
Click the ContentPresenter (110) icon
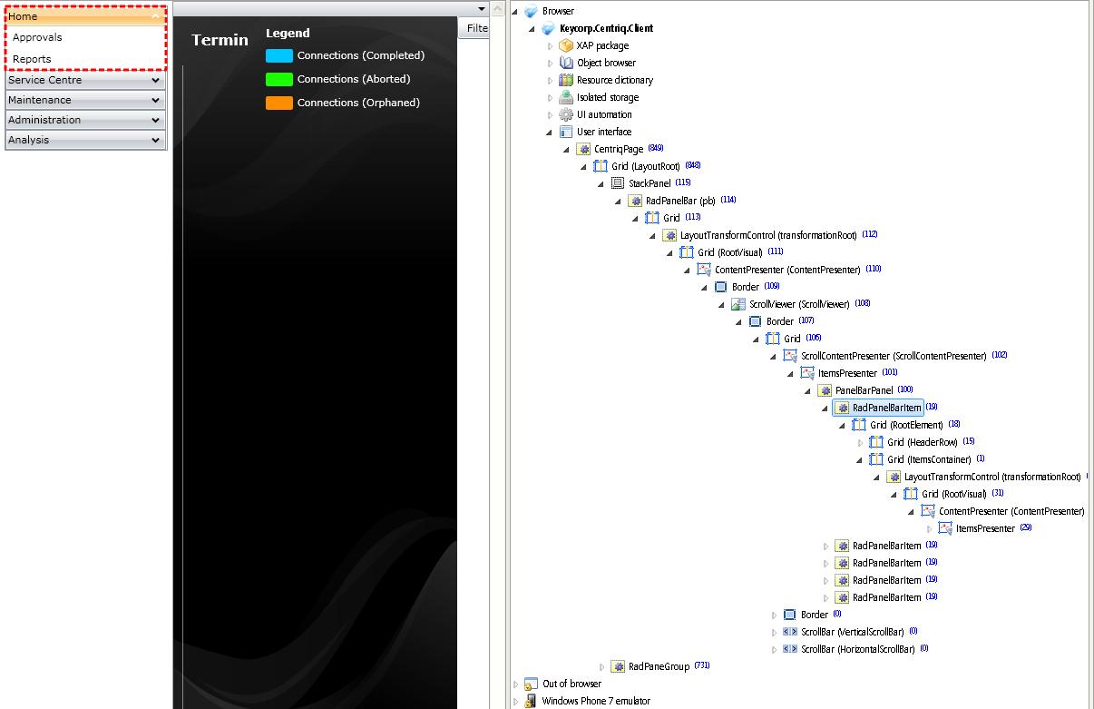(704, 270)
